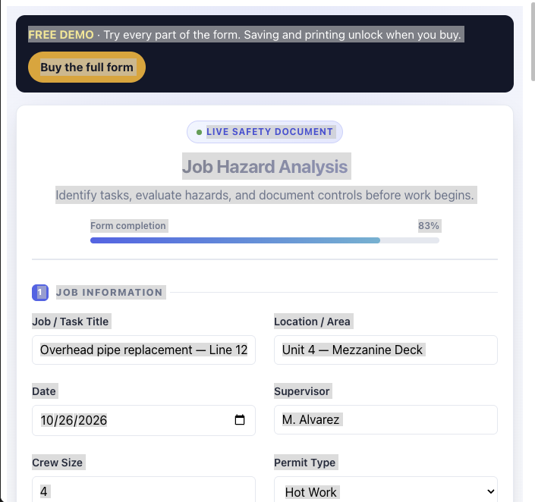The height and width of the screenshot is (502, 535).
Task: Click the vertical page scrollbar
Action: [x=533, y=41]
